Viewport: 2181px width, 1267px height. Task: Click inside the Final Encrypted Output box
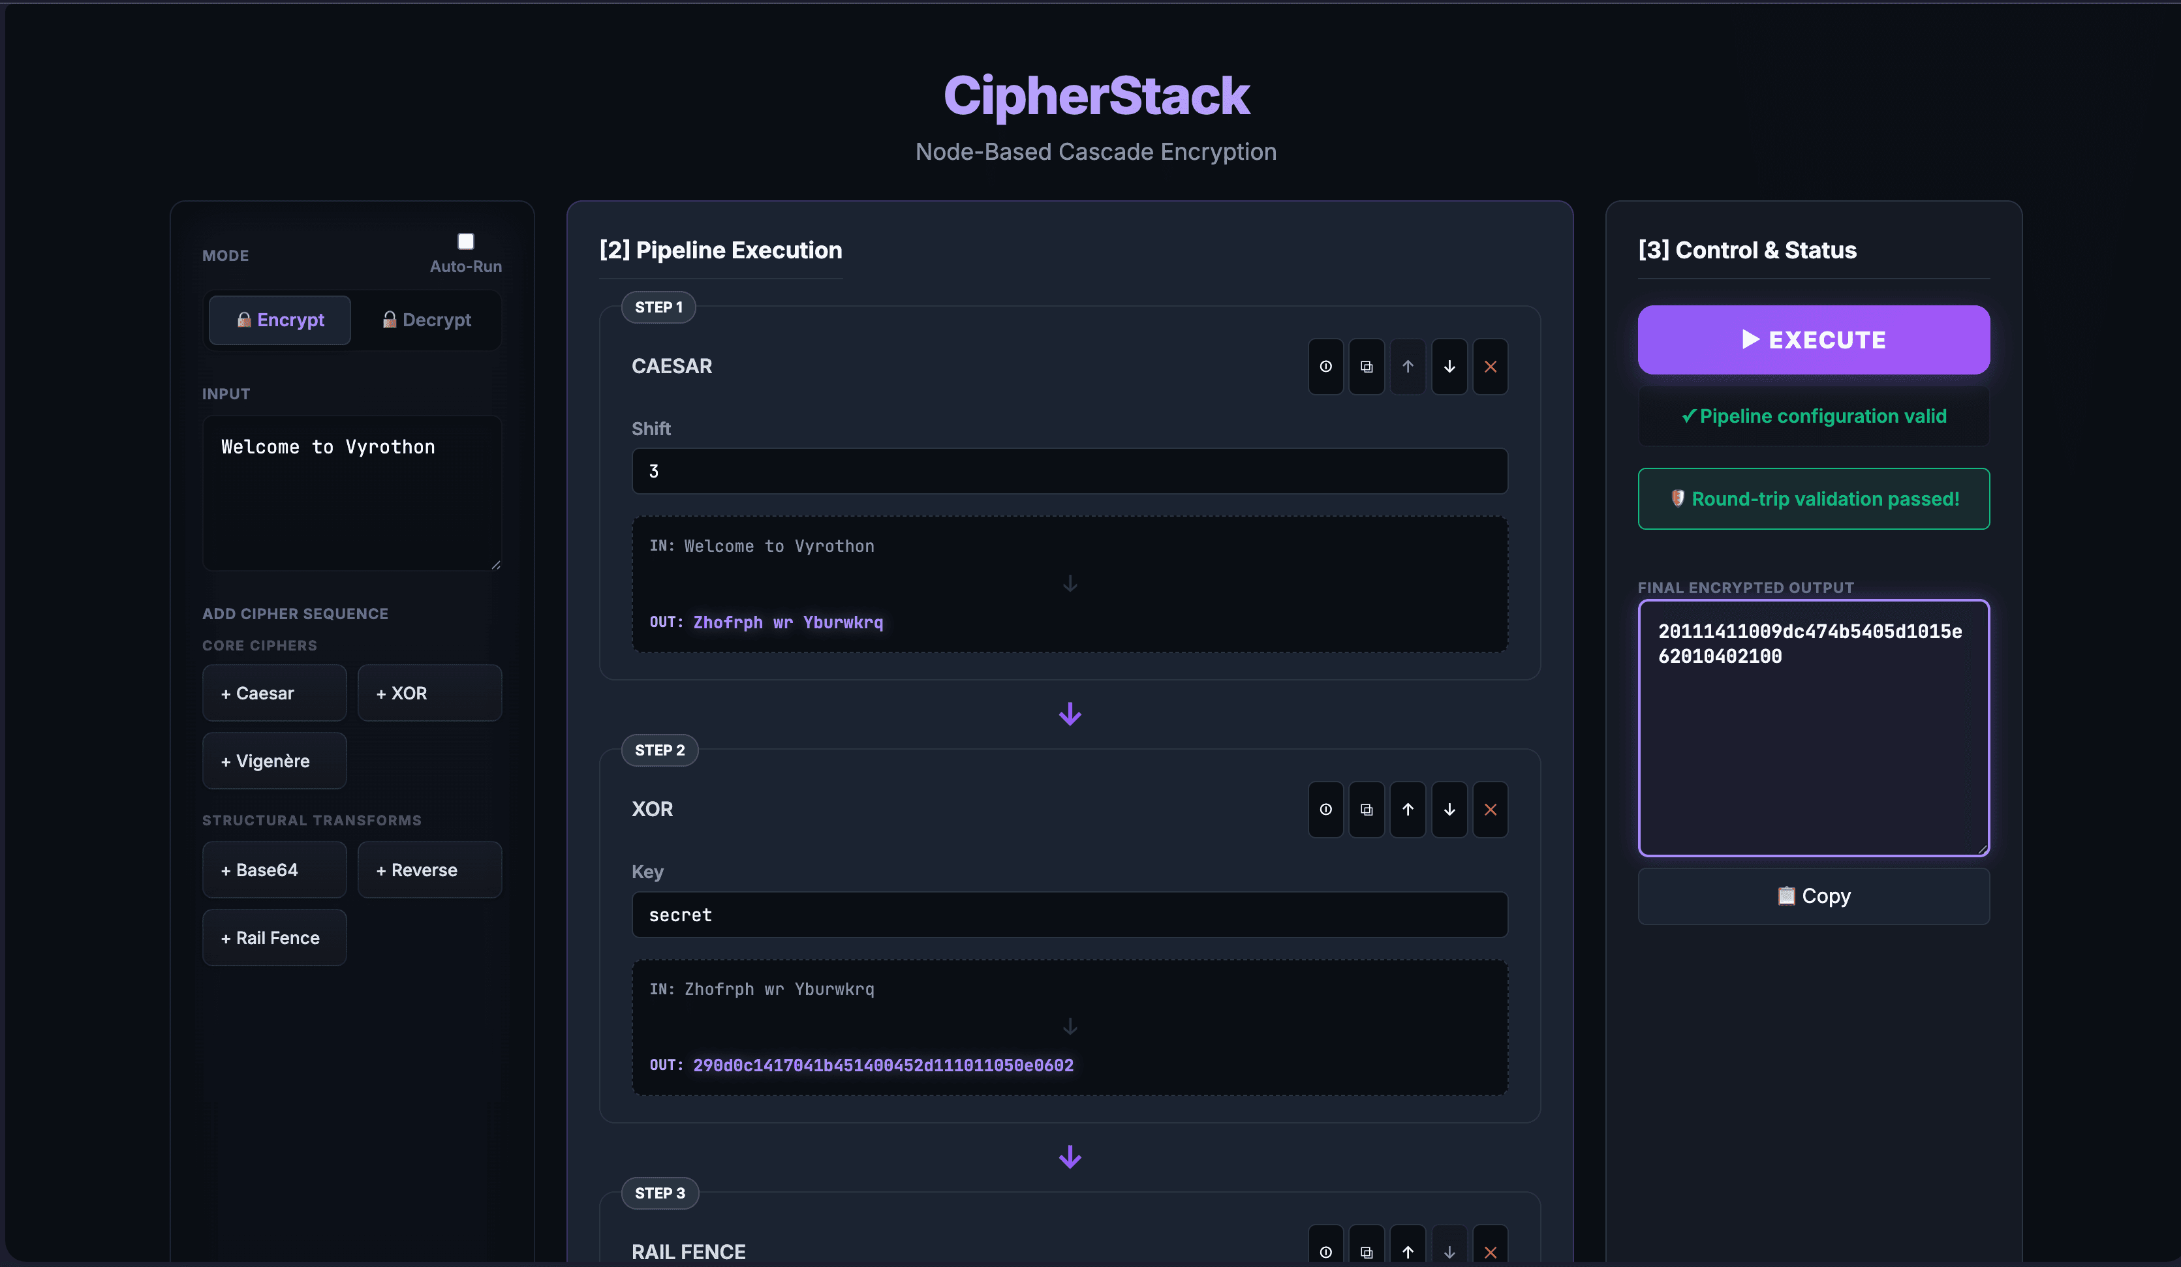[x=1813, y=728]
